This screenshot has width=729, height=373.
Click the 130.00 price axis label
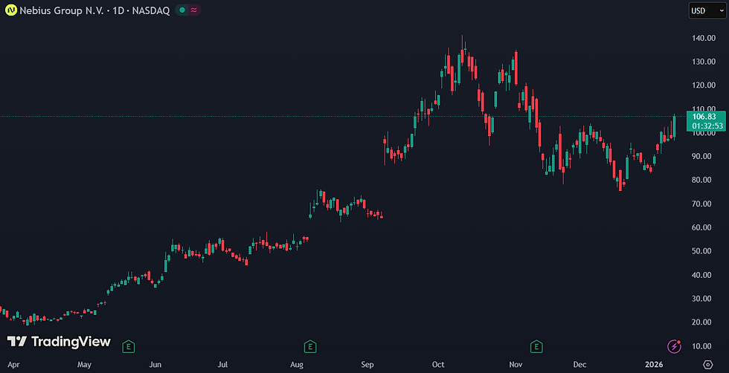click(x=703, y=62)
